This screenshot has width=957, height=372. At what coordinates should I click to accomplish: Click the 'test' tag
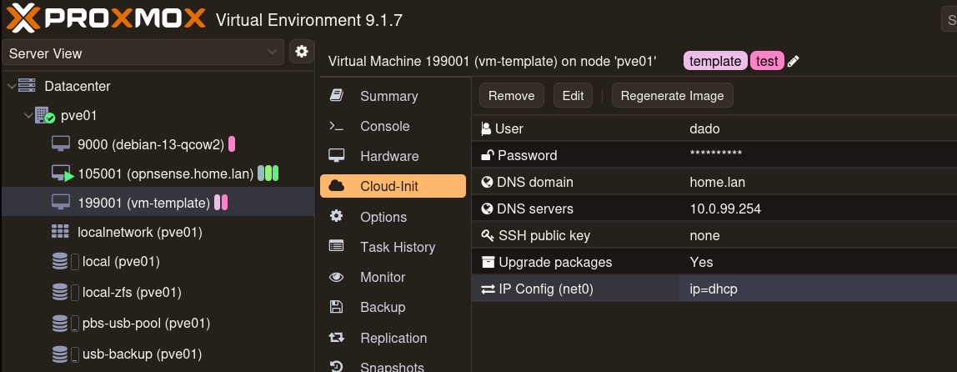click(767, 61)
